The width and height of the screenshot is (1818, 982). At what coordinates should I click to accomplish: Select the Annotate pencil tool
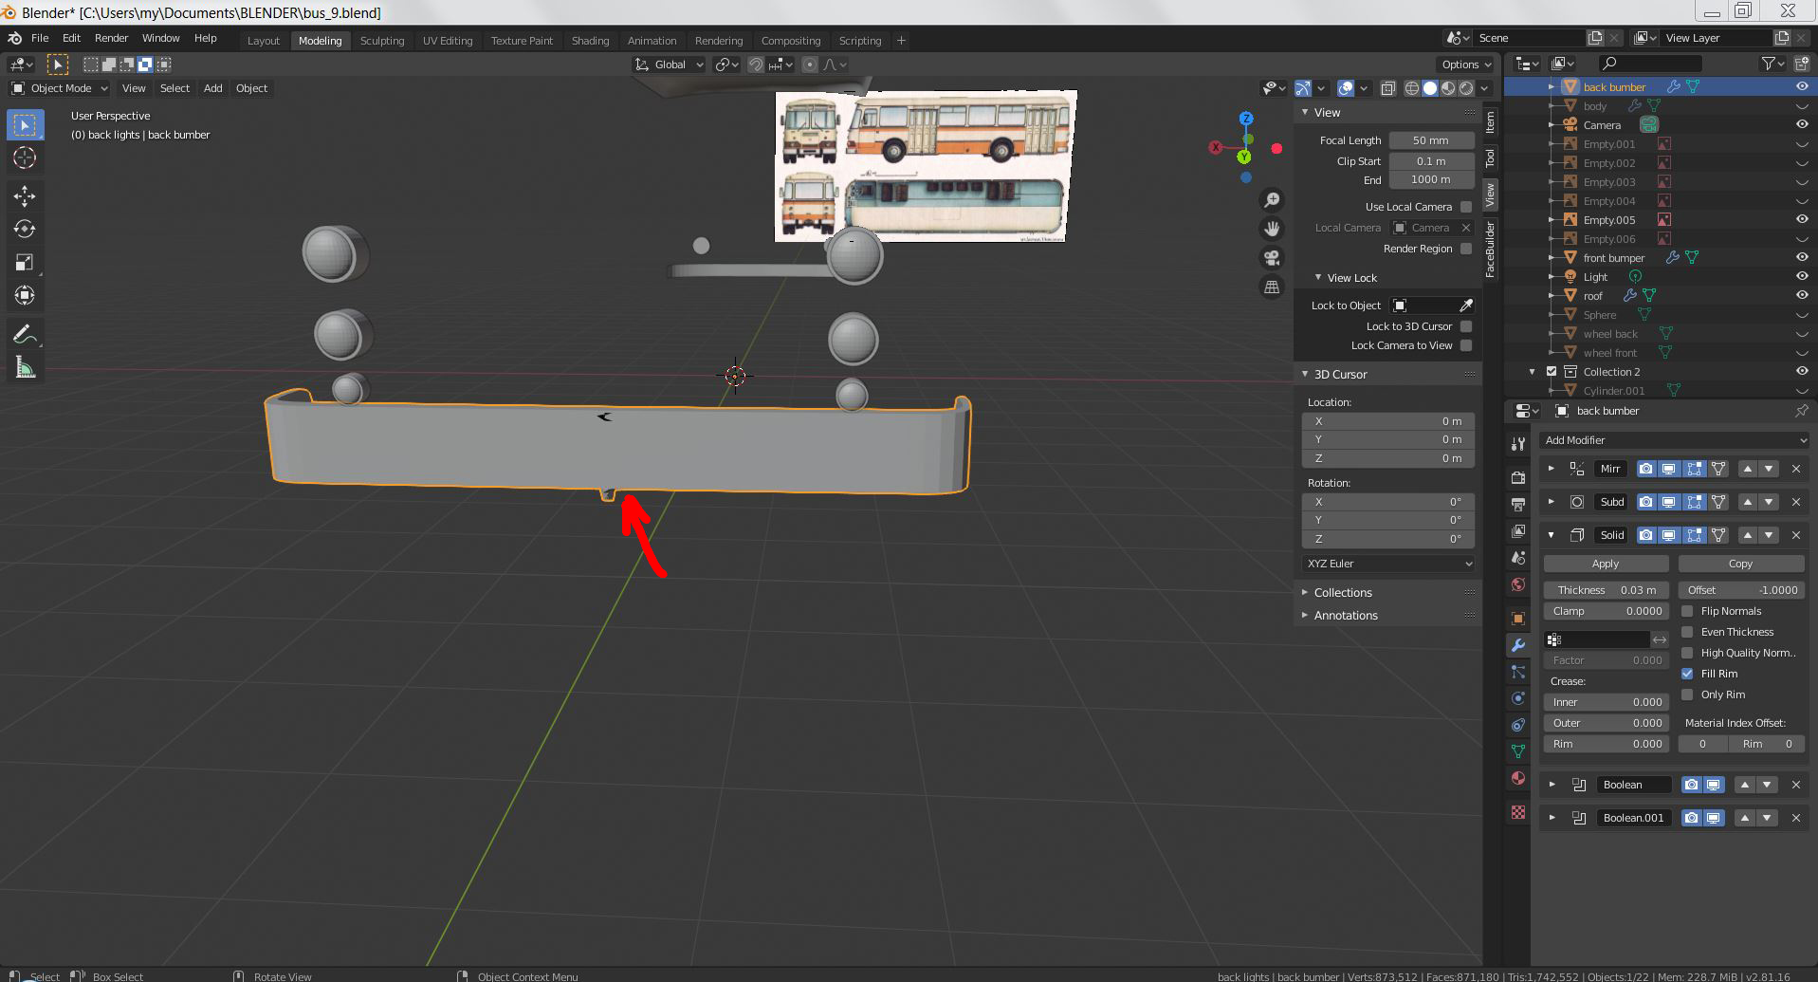(x=25, y=334)
